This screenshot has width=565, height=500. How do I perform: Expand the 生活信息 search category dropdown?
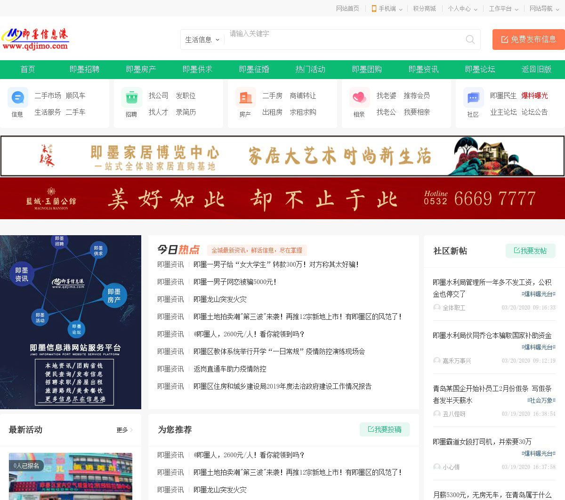(x=202, y=40)
